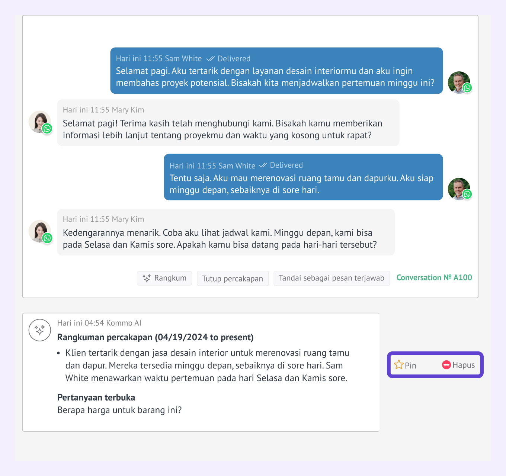Screen dimensions: 506x476
Task: Click Sam White's avatar beside first message
Action: 459,83
